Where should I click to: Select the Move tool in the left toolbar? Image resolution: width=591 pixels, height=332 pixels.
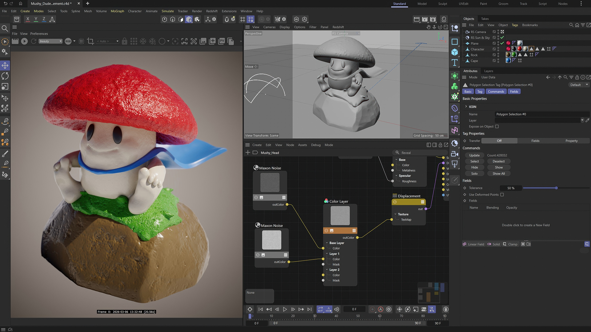point(5,65)
